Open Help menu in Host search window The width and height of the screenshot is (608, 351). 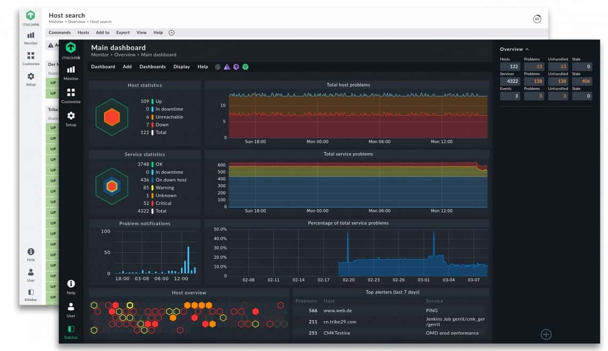pos(158,33)
